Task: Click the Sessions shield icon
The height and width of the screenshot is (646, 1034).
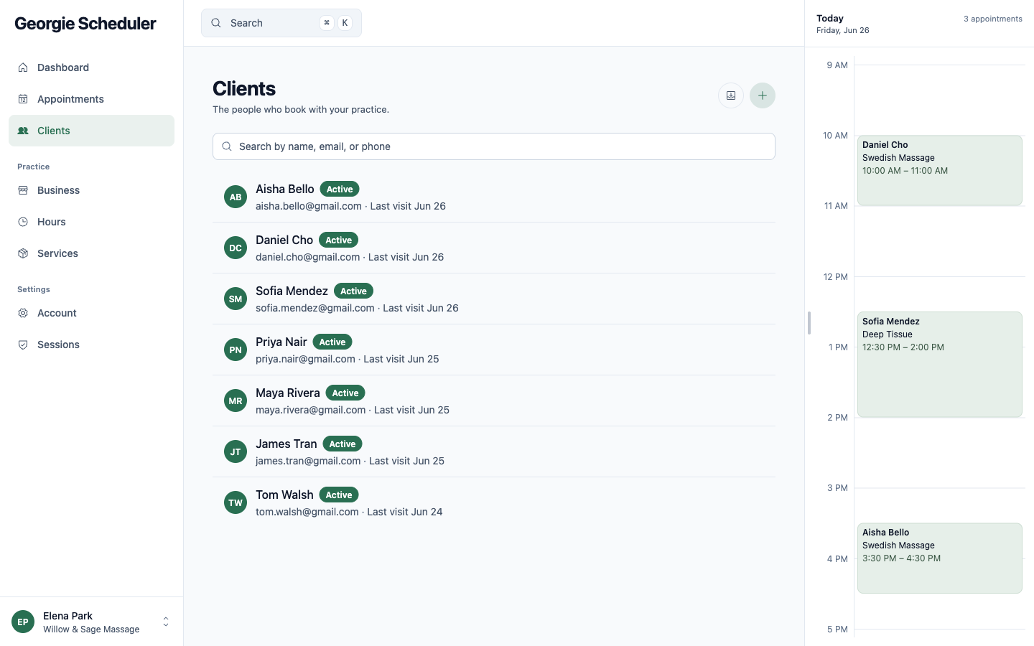Action: [x=23, y=345]
